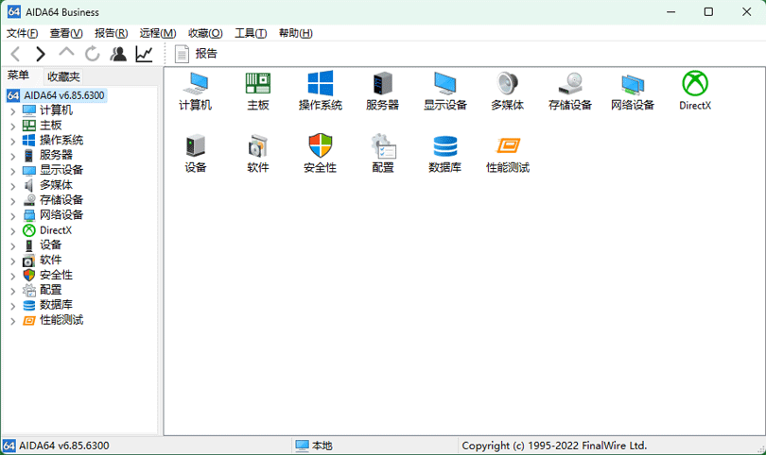Expand the 服务器 tree node

tap(12, 156)
